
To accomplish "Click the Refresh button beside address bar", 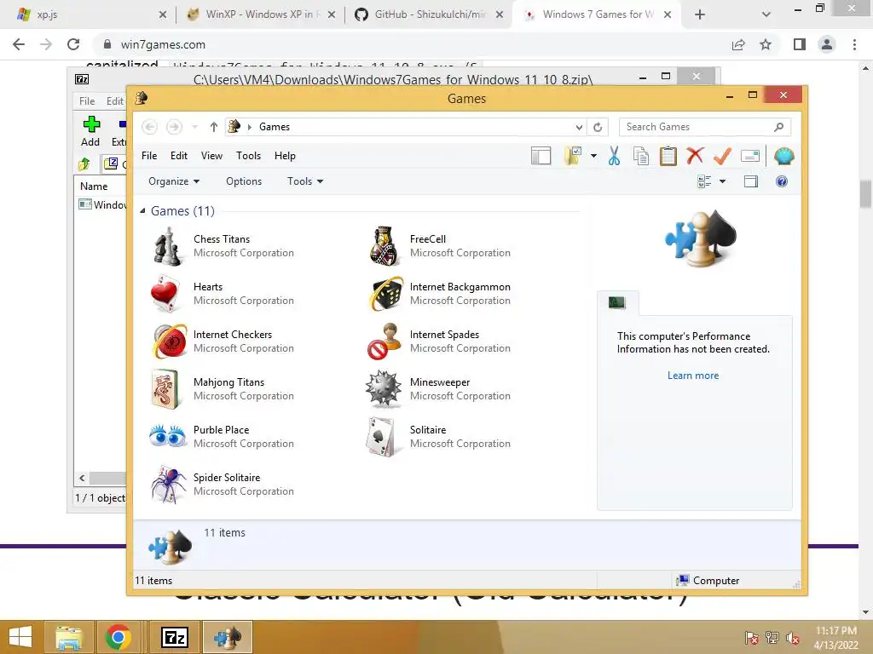I will 598,128.
